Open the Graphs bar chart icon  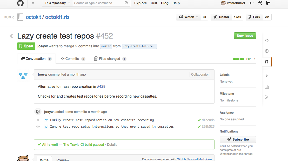coord(266,86)
